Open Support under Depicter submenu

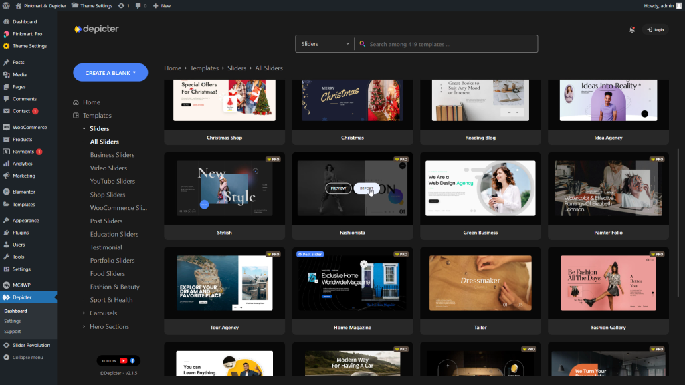click(12, 332)
